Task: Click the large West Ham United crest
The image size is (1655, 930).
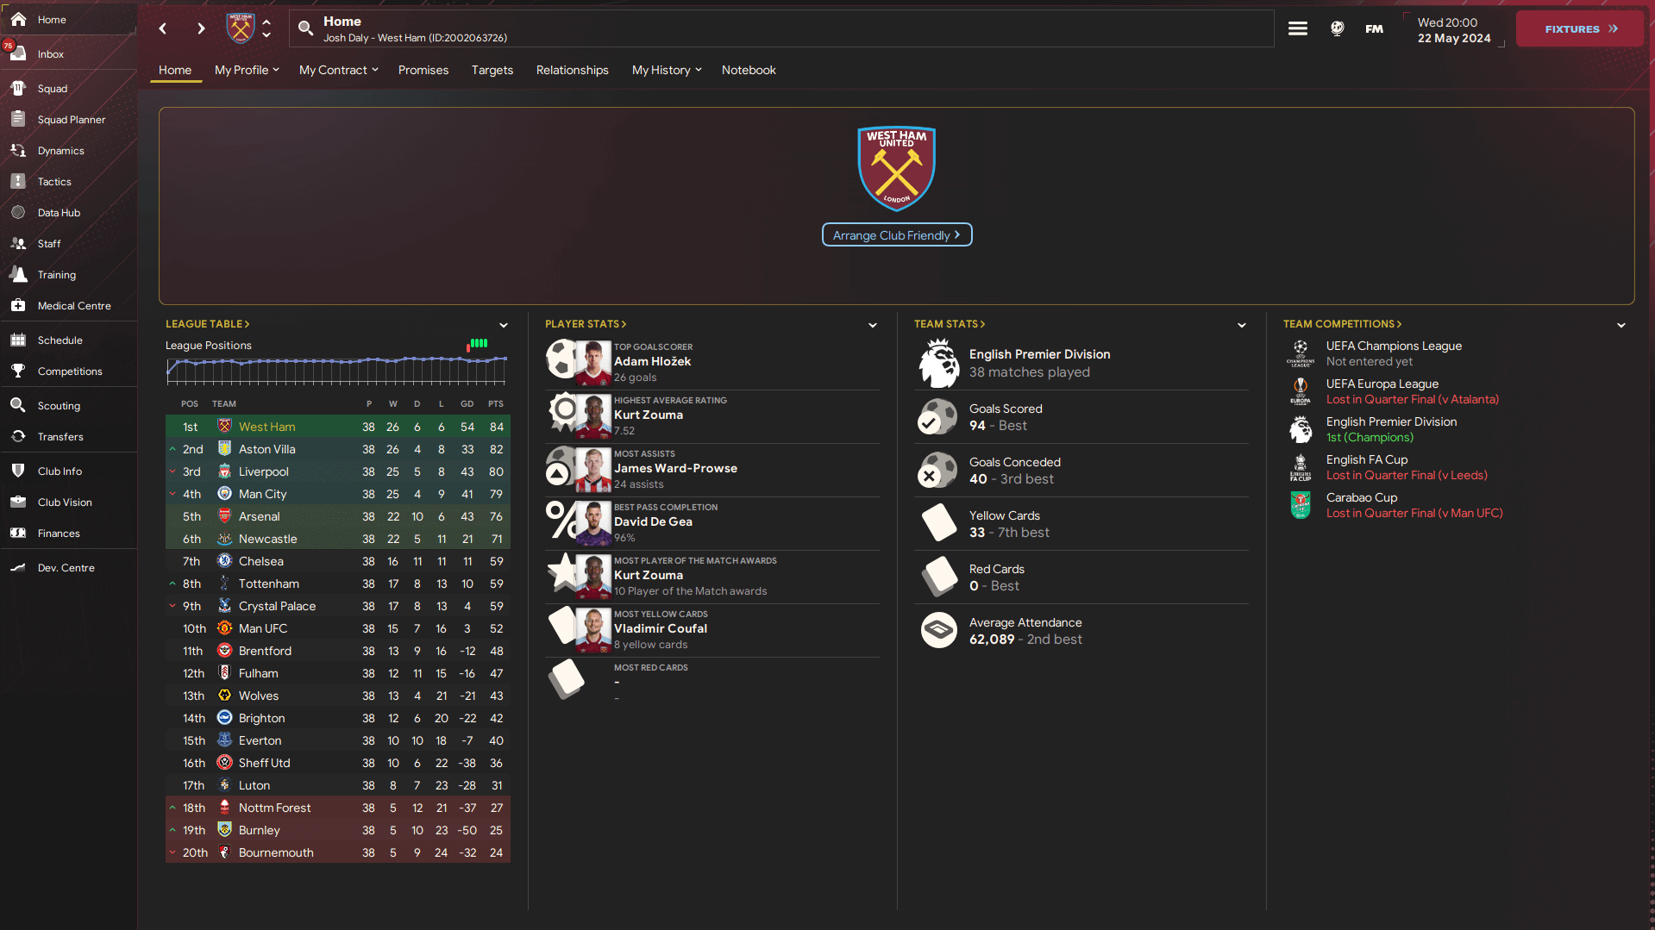Action: pyautogui.click(x=897, y=169)
